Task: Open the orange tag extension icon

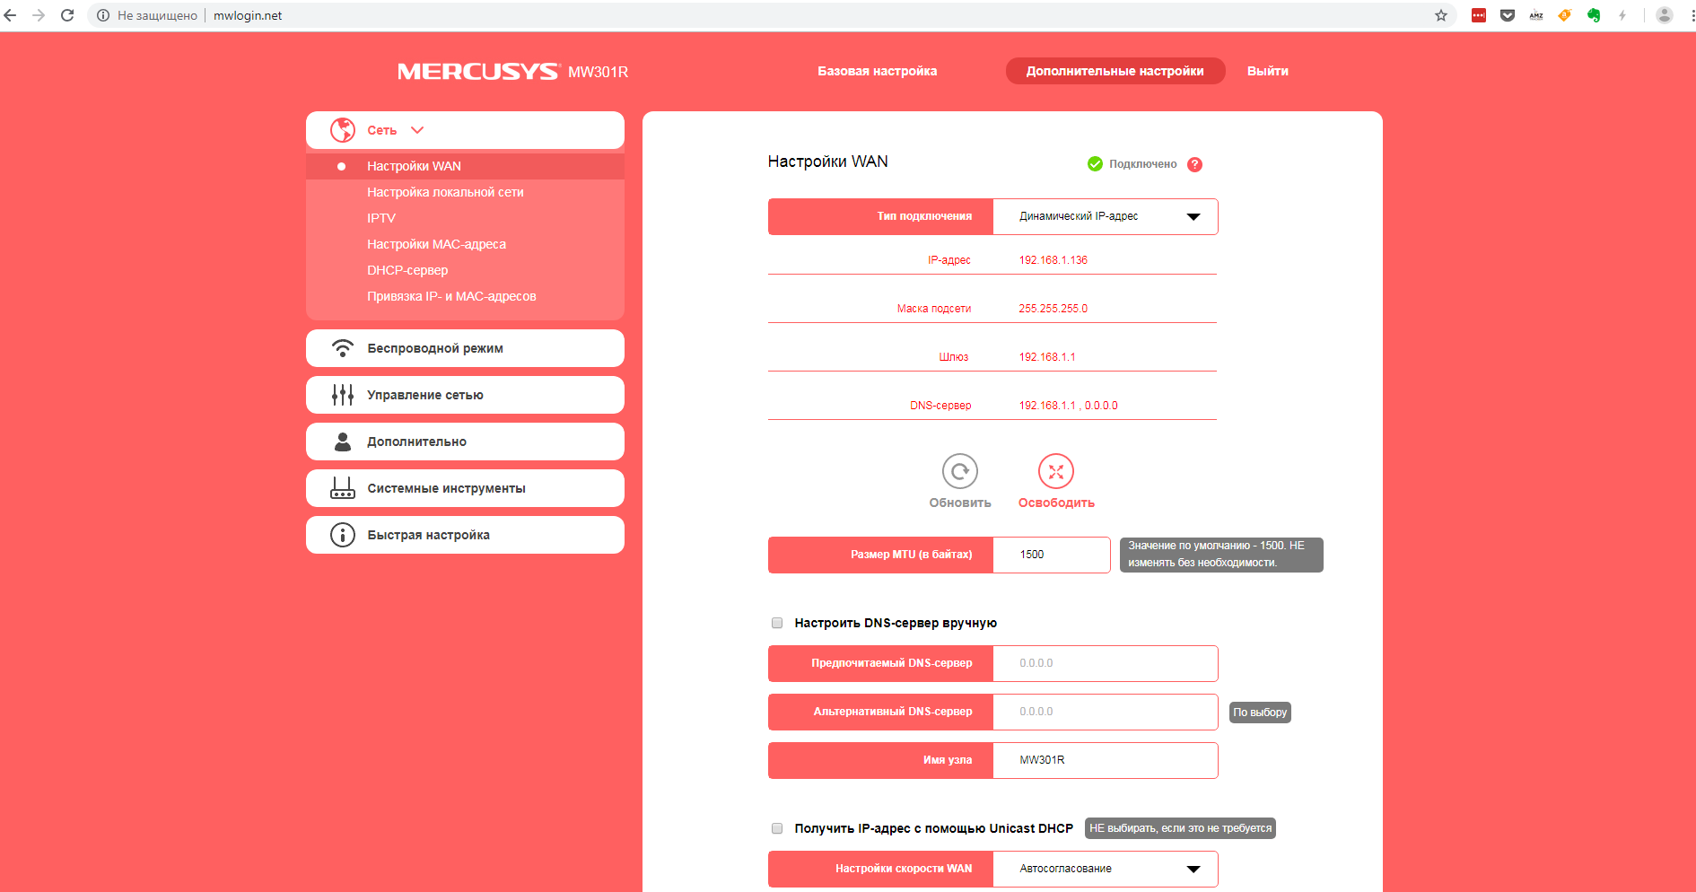Action: [1565, 15]
